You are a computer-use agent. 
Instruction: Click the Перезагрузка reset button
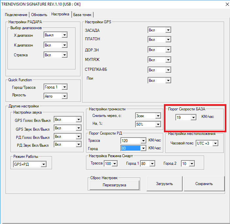click(x=114, y=185)
